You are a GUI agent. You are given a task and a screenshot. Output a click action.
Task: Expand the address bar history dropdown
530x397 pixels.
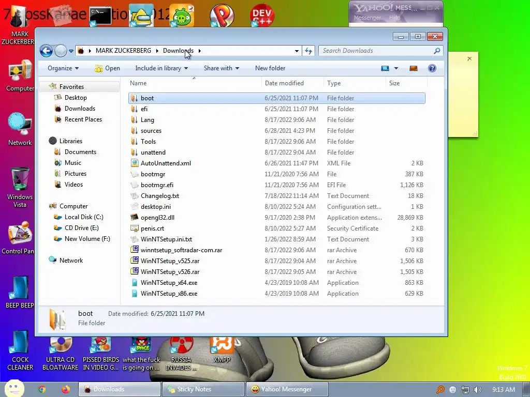tap(297, 51)
